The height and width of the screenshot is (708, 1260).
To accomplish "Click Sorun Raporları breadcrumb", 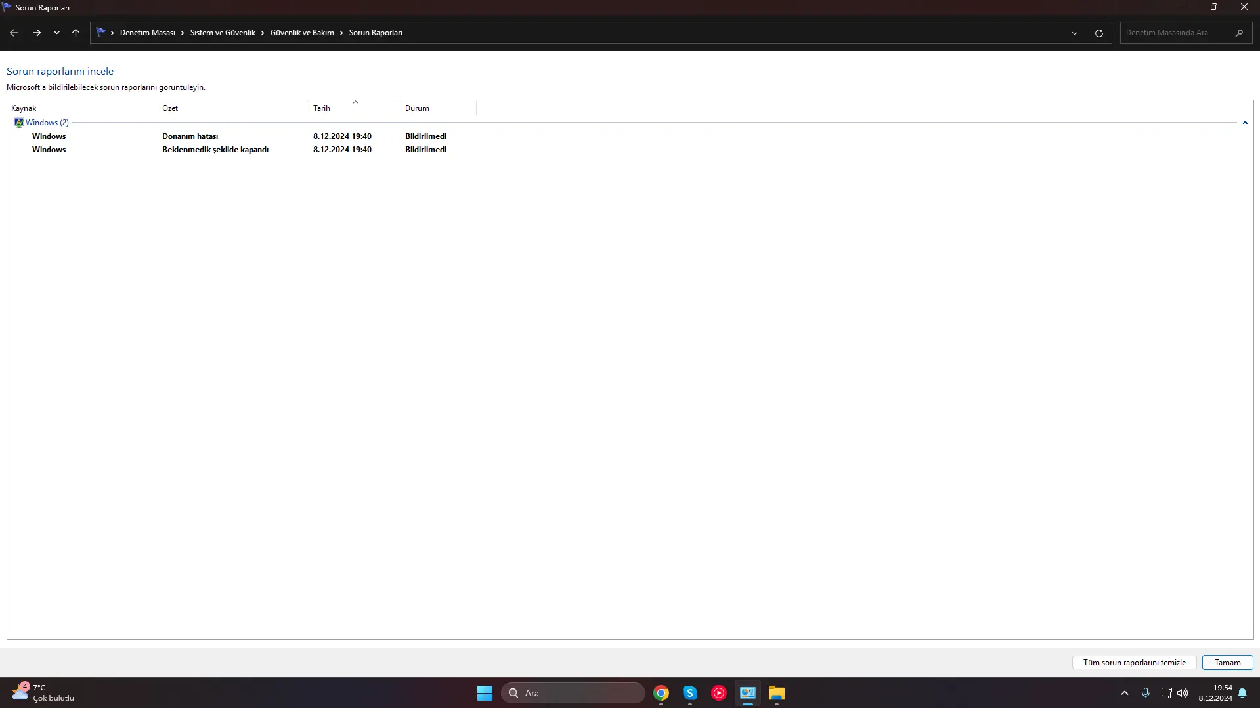I will pos(376,33).
